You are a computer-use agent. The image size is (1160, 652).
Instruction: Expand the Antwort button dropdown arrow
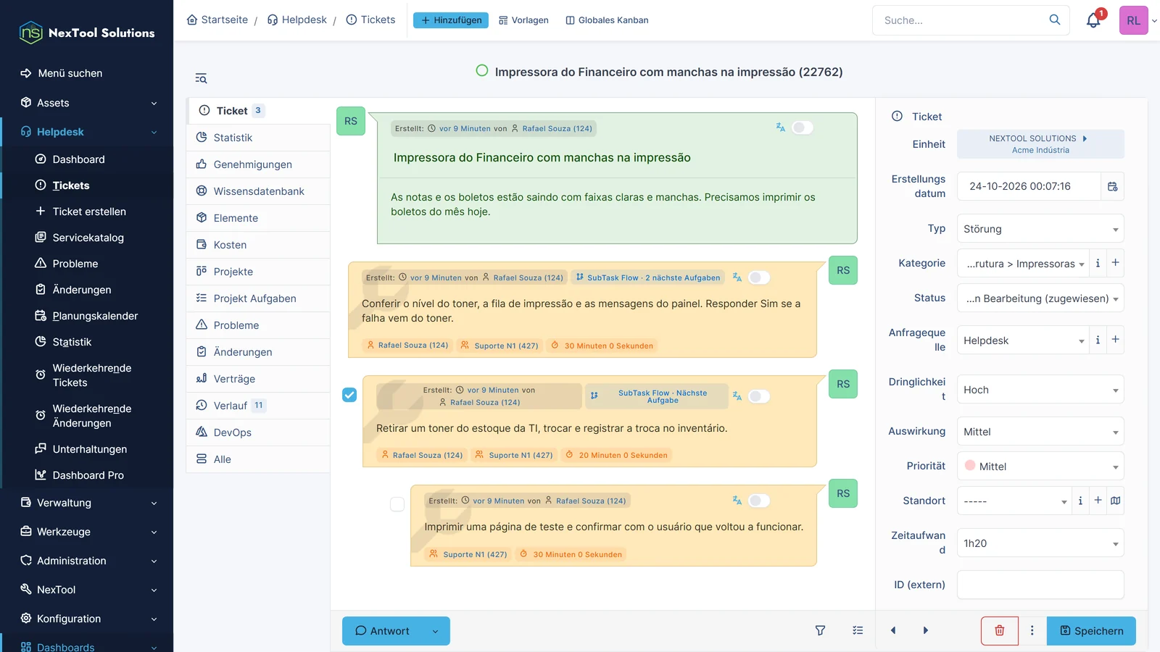(x=435, y=631)
